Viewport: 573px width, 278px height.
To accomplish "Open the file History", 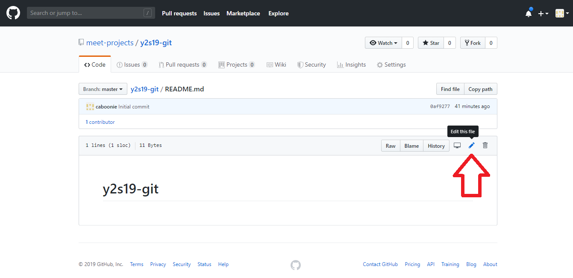I will [x=436, y=146].
